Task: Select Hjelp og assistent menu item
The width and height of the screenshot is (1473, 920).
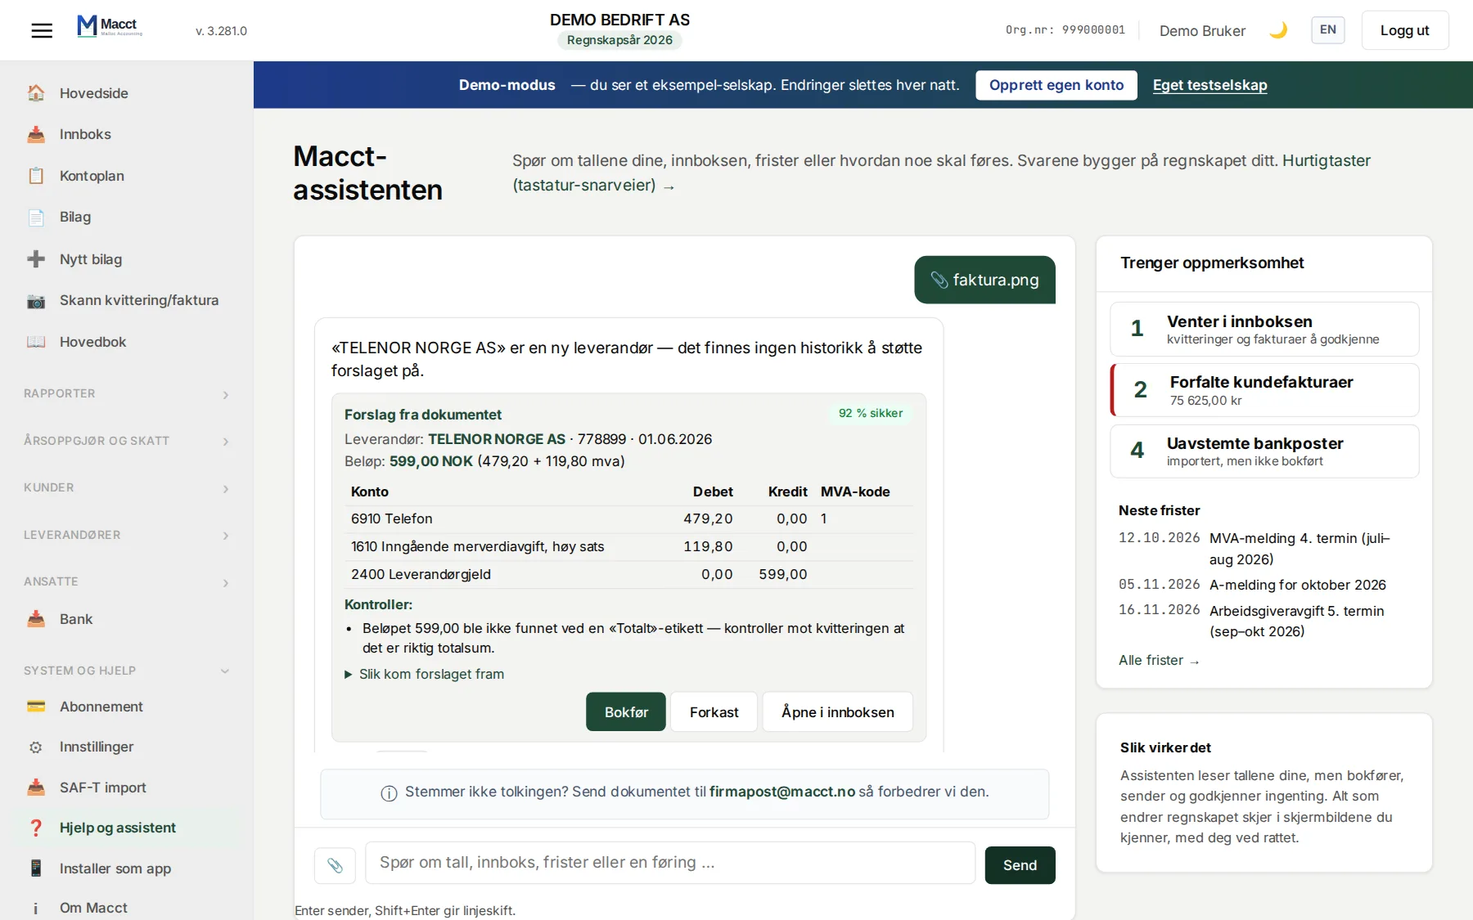Action: pos(127,828)
